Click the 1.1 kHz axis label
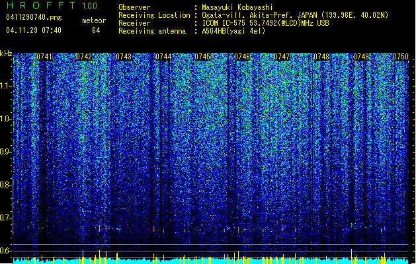416x264 pixels. (6, 86)
